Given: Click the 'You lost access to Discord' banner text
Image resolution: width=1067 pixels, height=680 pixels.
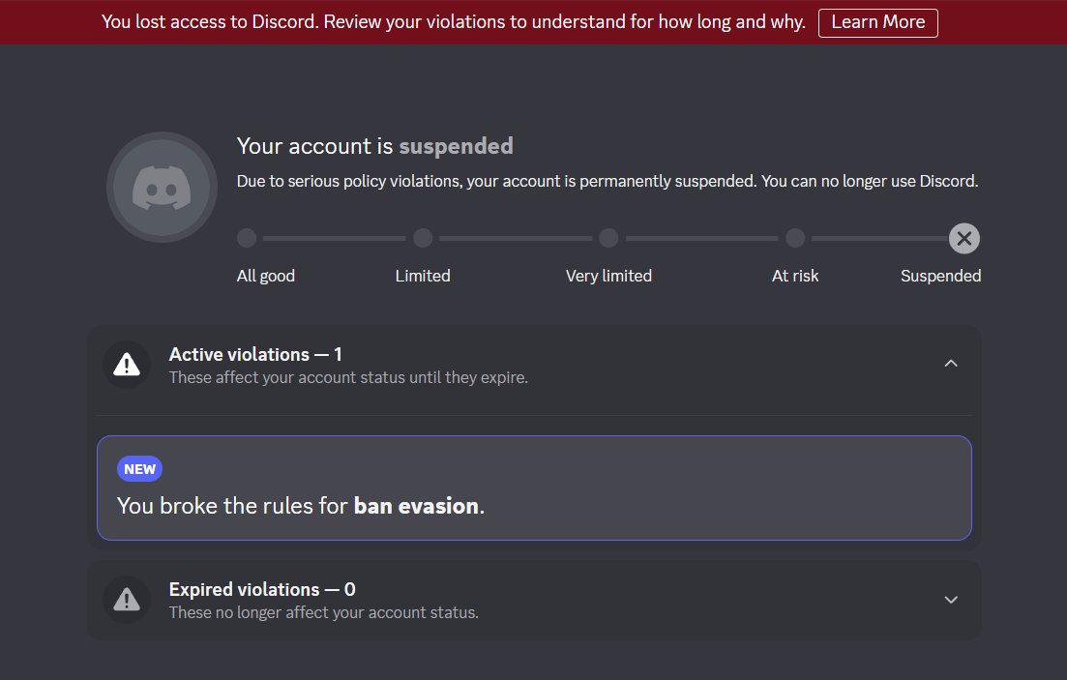Looking at the screenshot, I should (x=453, y=22).
